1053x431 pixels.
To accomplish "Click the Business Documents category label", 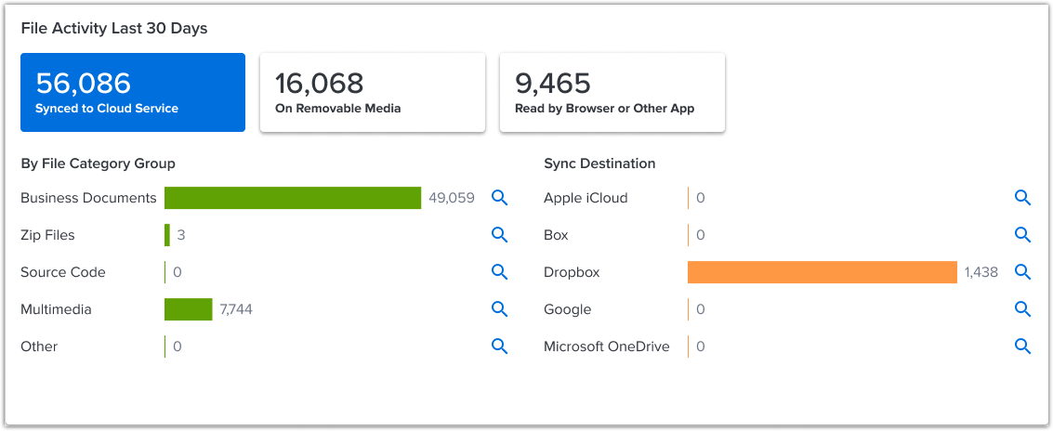I will pyautogui.click(x=88, y=198).
